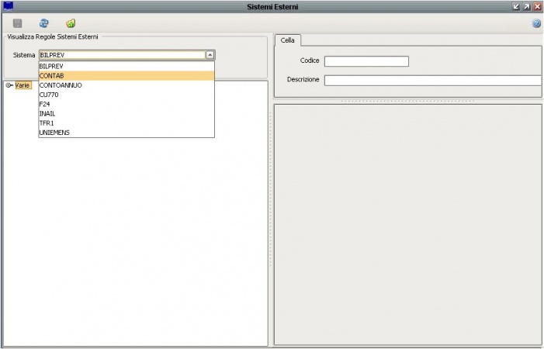The image size is (544, 349).
Task: Switch to the Cella tab
Action: tap(287, 40)
